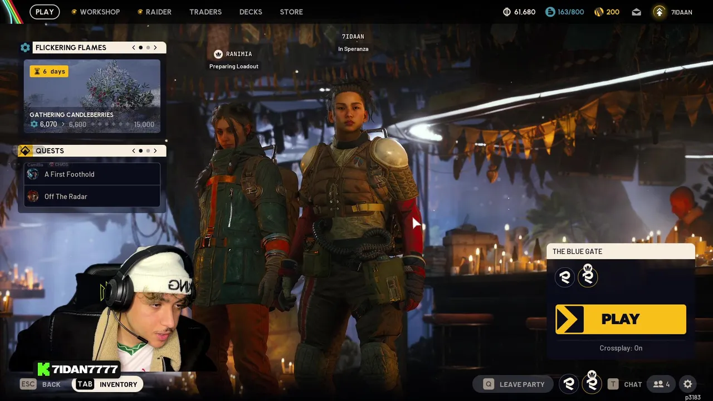
Task: Click the Preparing Loadout status text
Action: (234, 66)
